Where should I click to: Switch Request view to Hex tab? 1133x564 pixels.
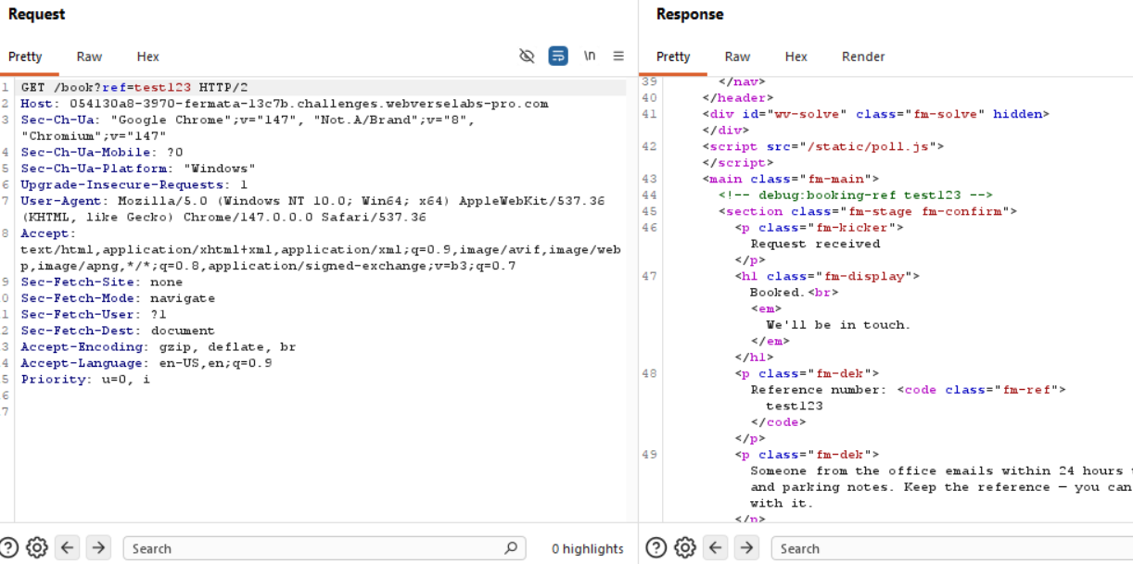point(147,56)
